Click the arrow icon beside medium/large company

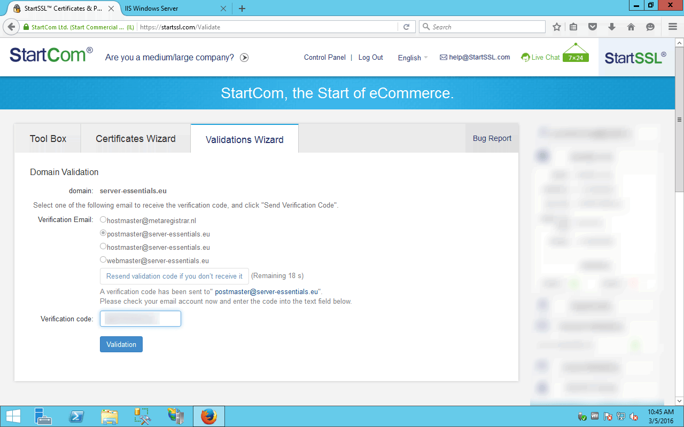point(244,58)
